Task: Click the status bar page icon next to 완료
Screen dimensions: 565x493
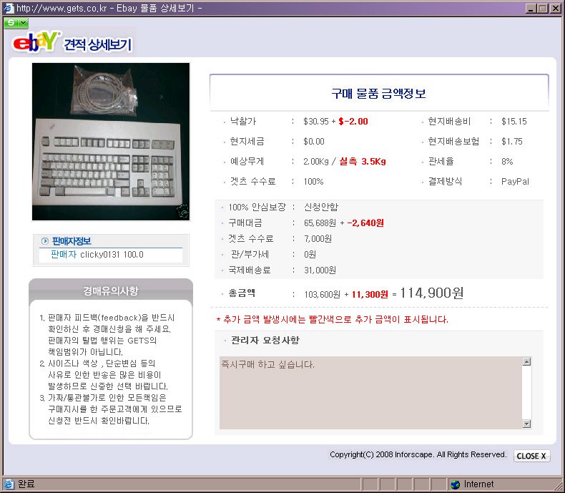Action: click(x=9, y=484)
